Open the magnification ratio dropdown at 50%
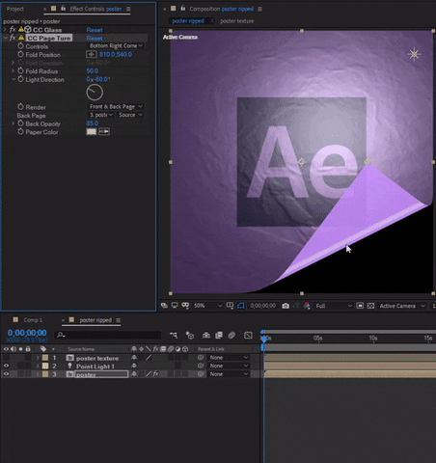Image resolution: width=436 pixels, height=463 pixels. pyautogui.click(x=207, y=306)
